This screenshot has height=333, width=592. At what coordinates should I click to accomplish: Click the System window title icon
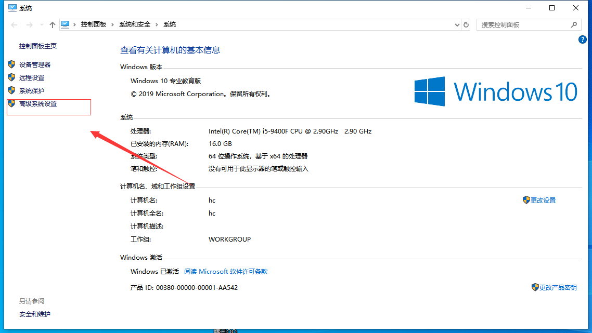click(12, 8)
